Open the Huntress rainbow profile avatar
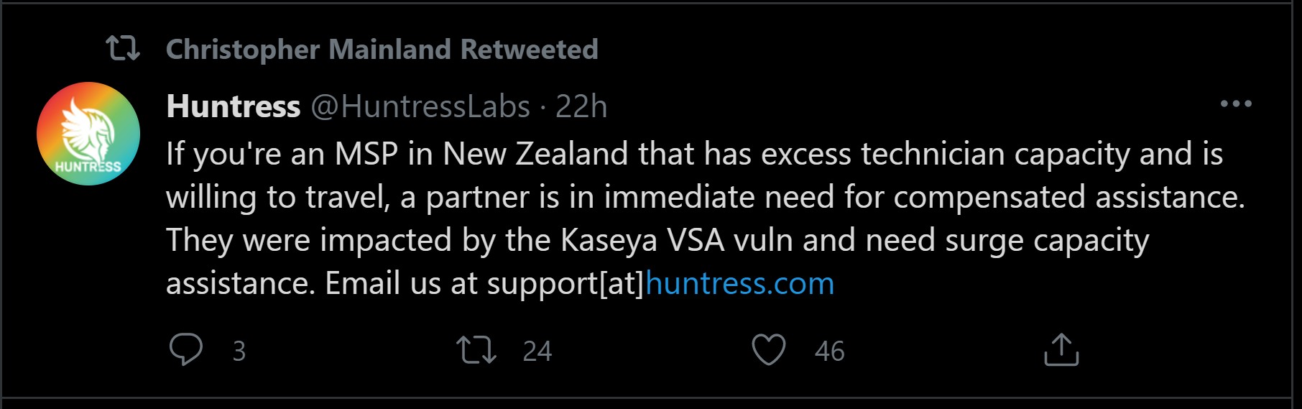Screen dimensions: 1302x409 (88, 134)
